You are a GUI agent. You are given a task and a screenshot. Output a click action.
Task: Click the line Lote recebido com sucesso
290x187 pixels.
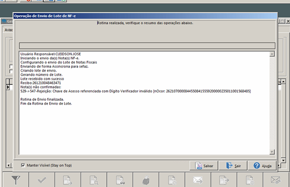(42, 79)
